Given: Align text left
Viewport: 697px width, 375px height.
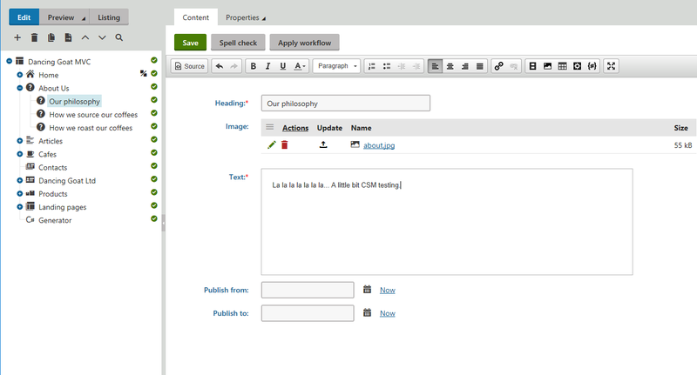Looking at the screenshot, I should tap(435, 66).
